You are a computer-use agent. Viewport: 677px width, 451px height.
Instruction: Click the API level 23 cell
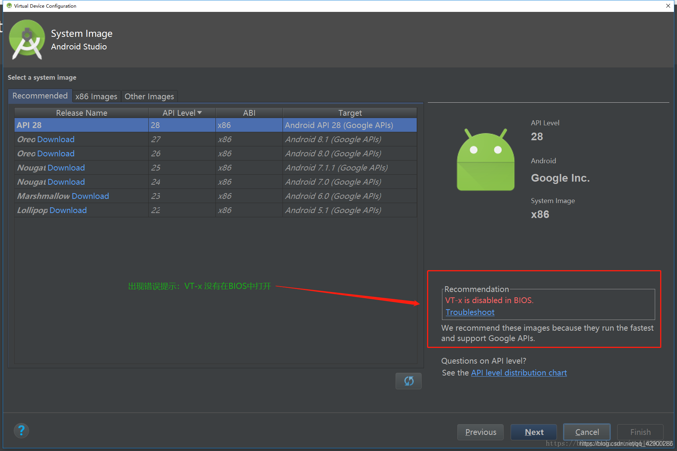click(x=182, y=196)
